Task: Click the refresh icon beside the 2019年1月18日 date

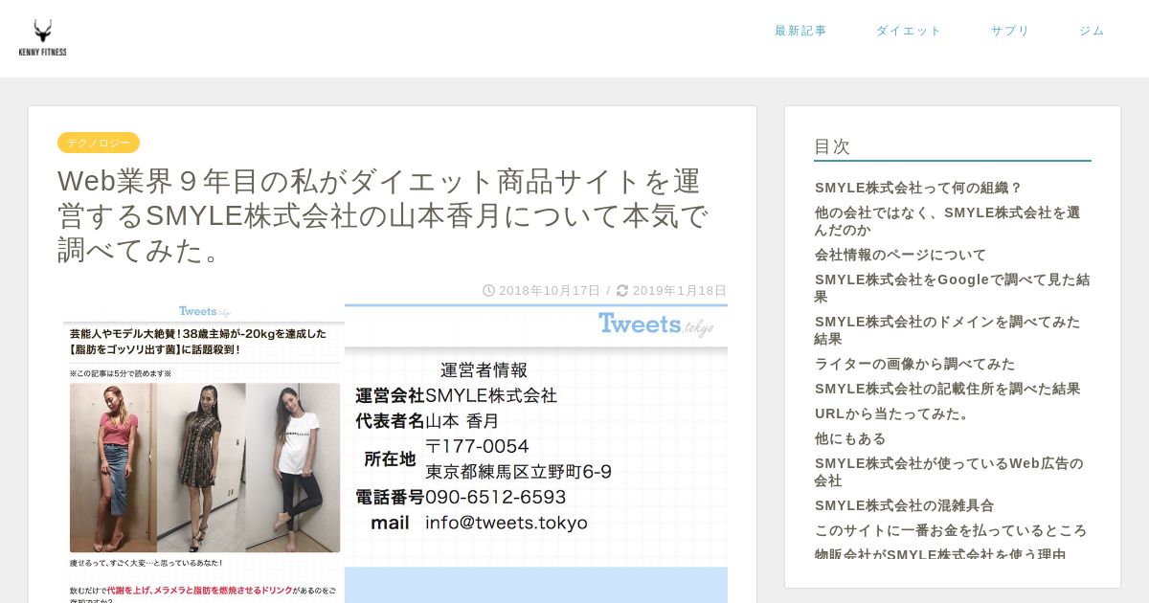Action: point(622,291)
